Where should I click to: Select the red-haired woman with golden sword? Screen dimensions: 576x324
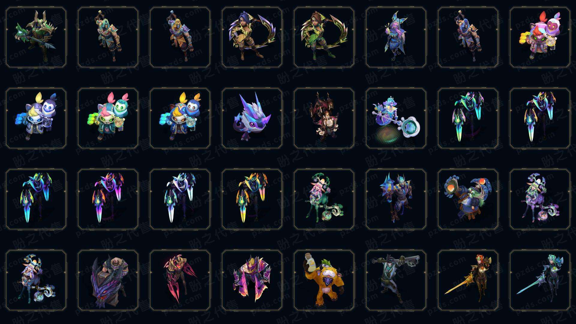tap(468, 280)
